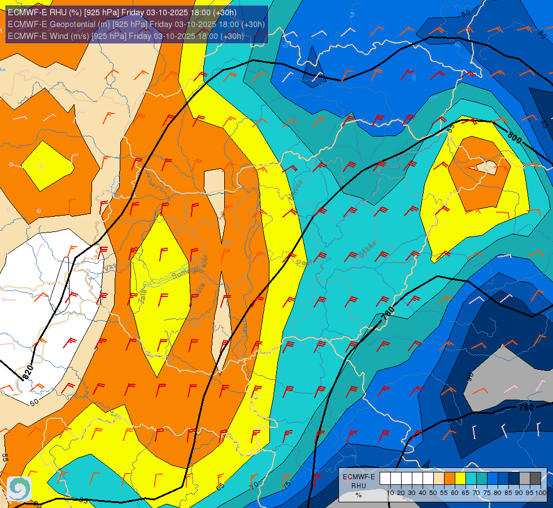
Task: Pick the bright blue 75–80% legend swatch
Action: (493, 479)
